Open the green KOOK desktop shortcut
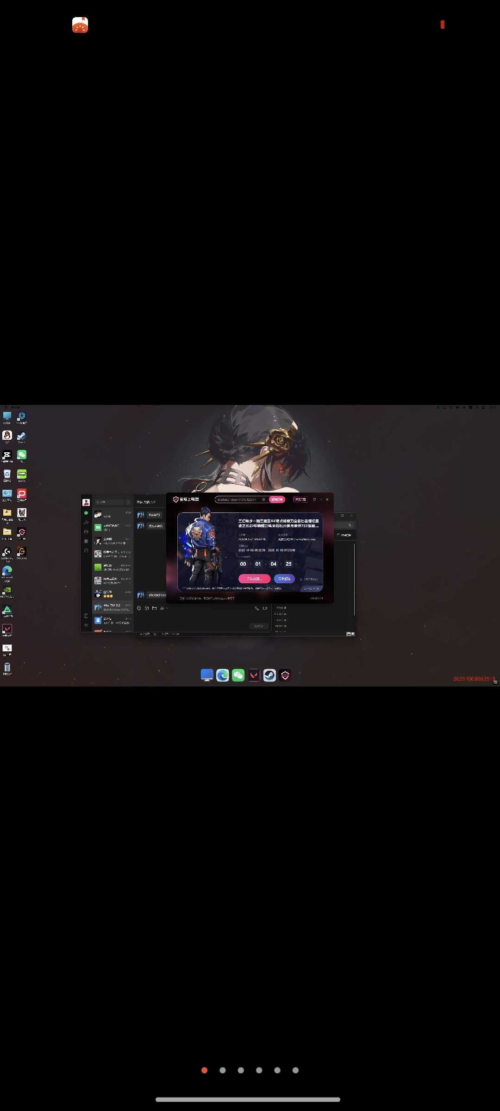This screenshot has height=1111, width=500. pos(22,474)
